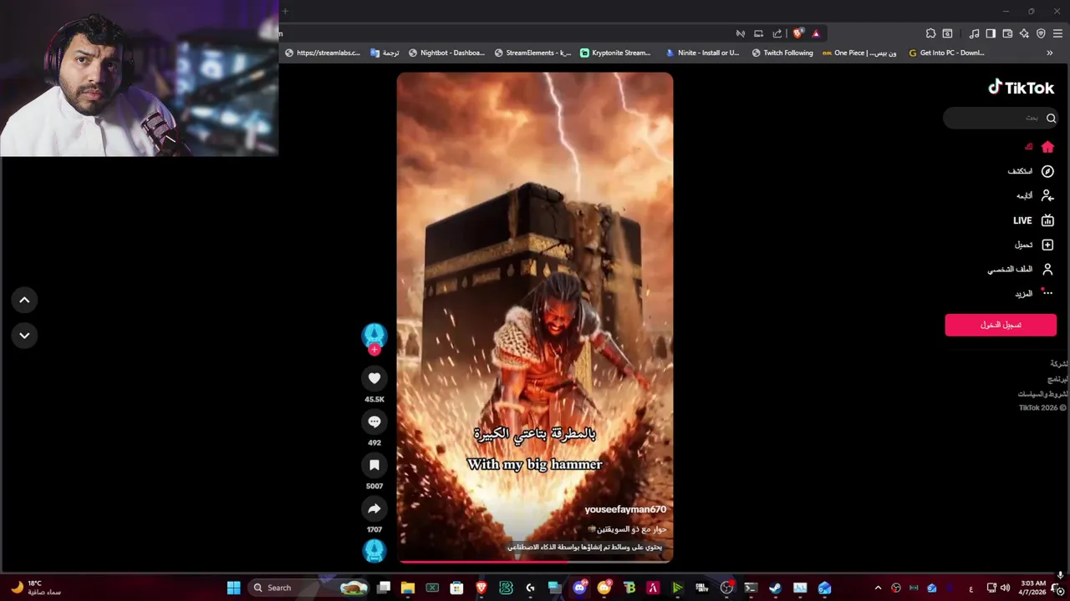Click the search magnifier in TikTok search box
The height and width of the screenshot is (601, 1070).
click(1051, 119)
